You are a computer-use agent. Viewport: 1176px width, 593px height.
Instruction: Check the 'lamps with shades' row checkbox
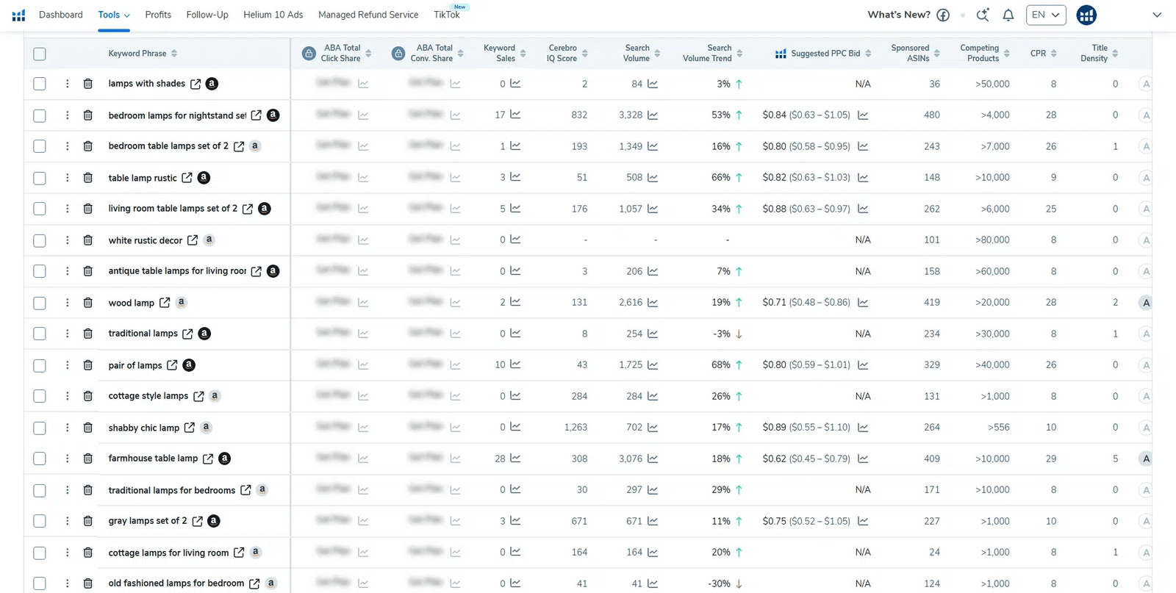coord(40,84)
